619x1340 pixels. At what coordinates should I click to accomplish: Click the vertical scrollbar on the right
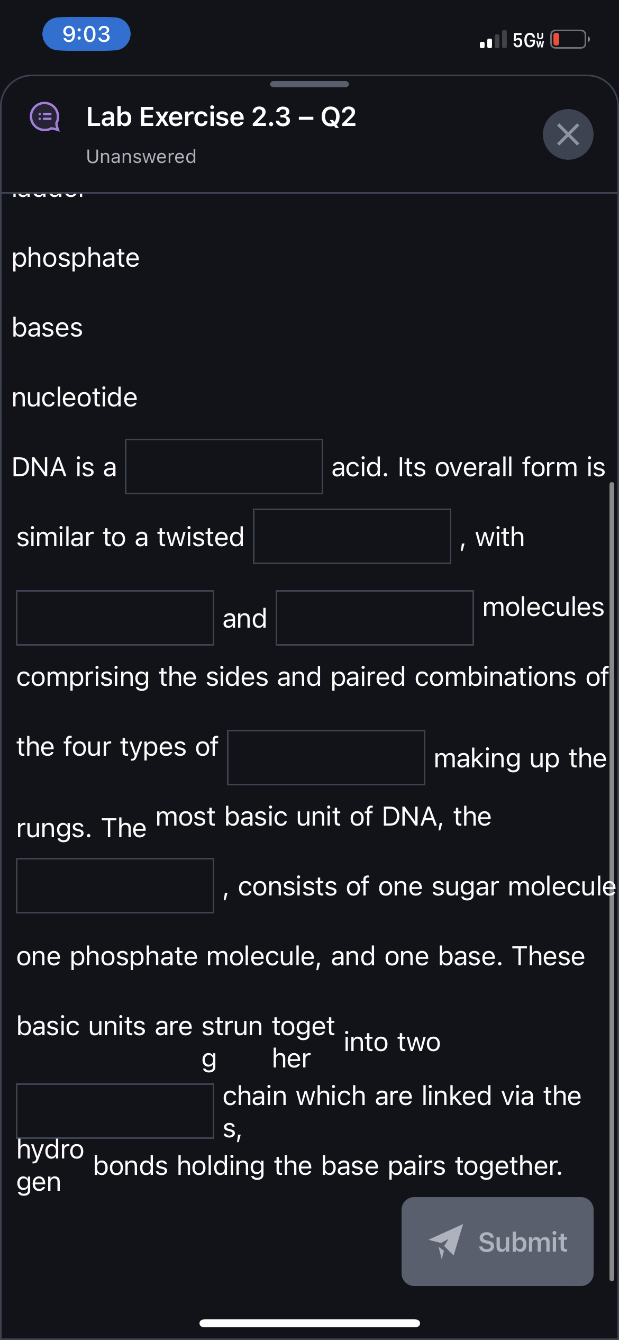point(612,881)
